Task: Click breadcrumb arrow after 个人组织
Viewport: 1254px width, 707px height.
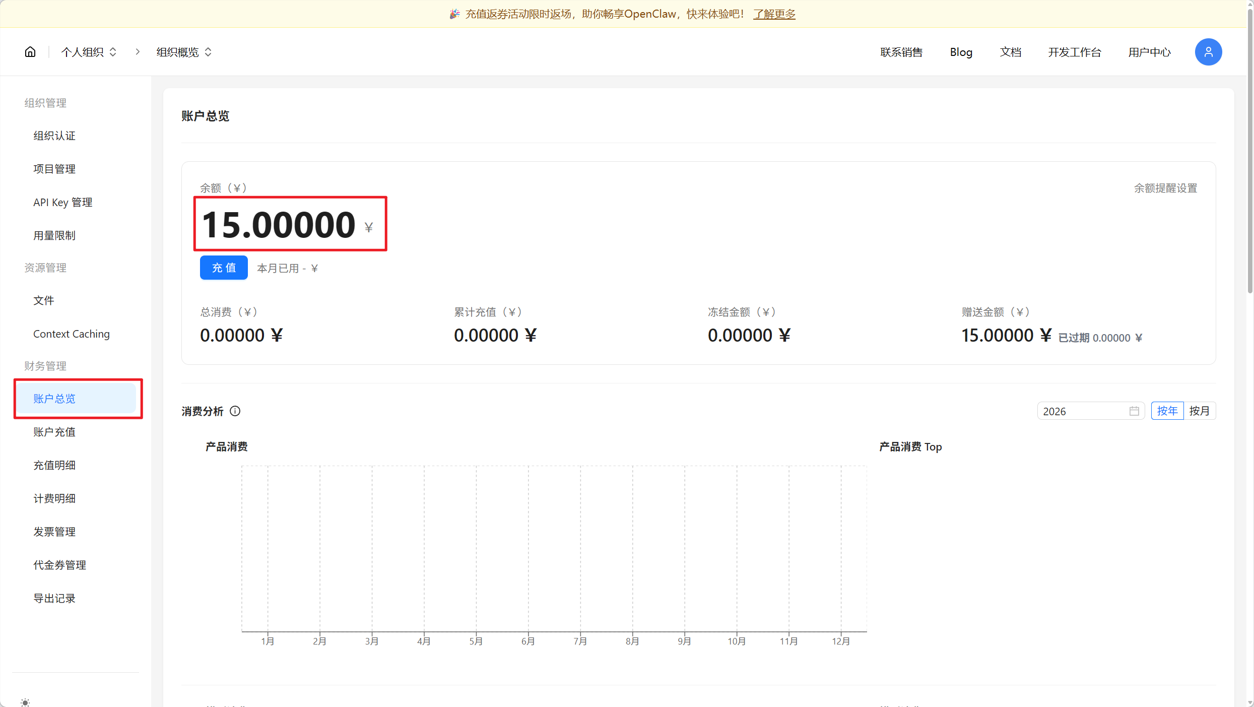Action: (138, 52)
